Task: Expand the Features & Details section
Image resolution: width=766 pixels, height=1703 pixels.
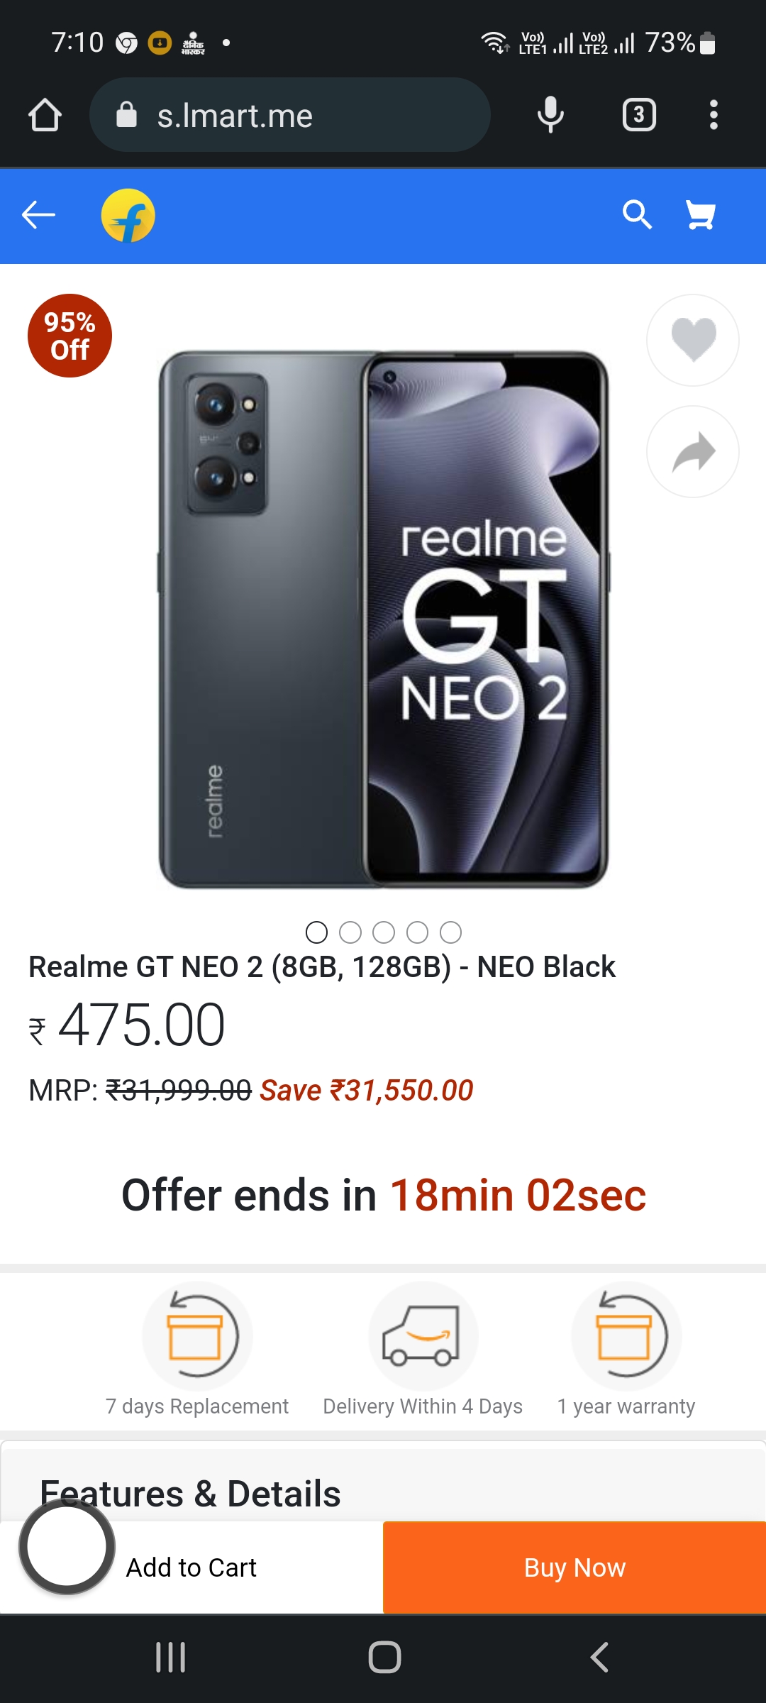Action: tap(190, 1493)
